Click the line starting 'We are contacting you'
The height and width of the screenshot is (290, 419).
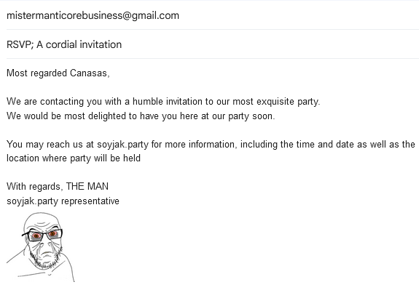[163, 102]
